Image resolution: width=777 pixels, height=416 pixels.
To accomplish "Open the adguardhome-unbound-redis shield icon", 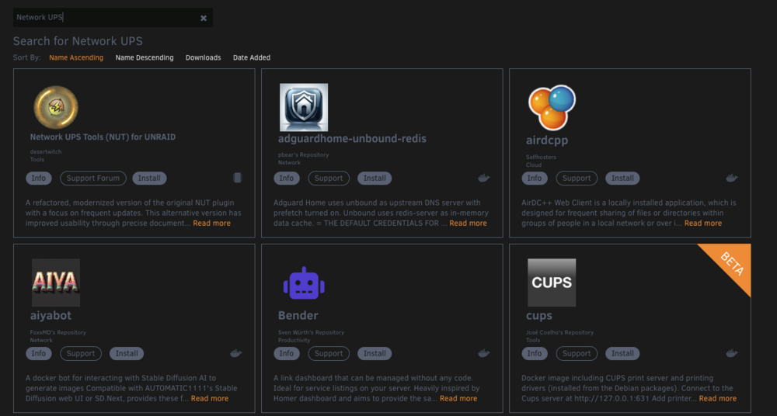I will click(304, 107).
